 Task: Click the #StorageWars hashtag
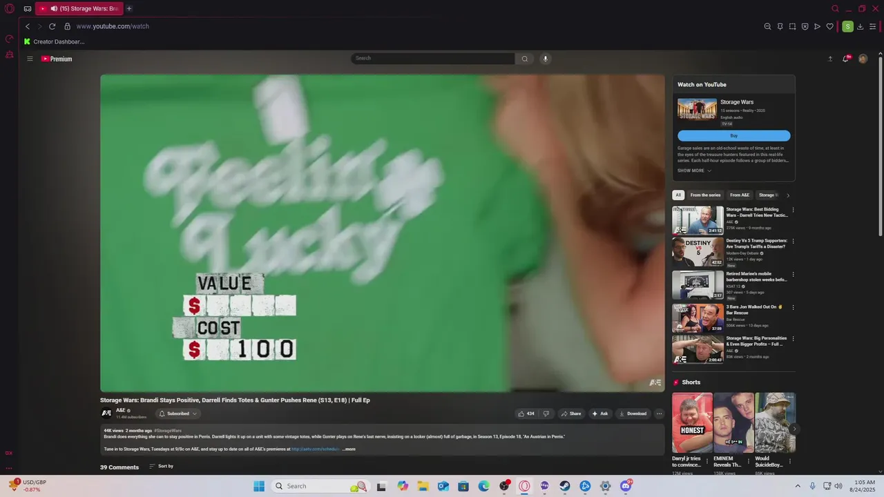[x=168, y=431]
